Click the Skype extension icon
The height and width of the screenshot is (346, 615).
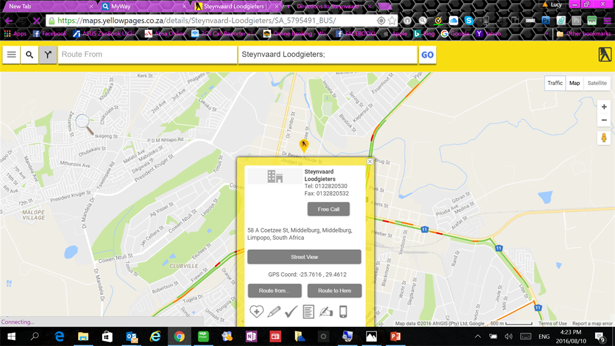pos(468,20)
